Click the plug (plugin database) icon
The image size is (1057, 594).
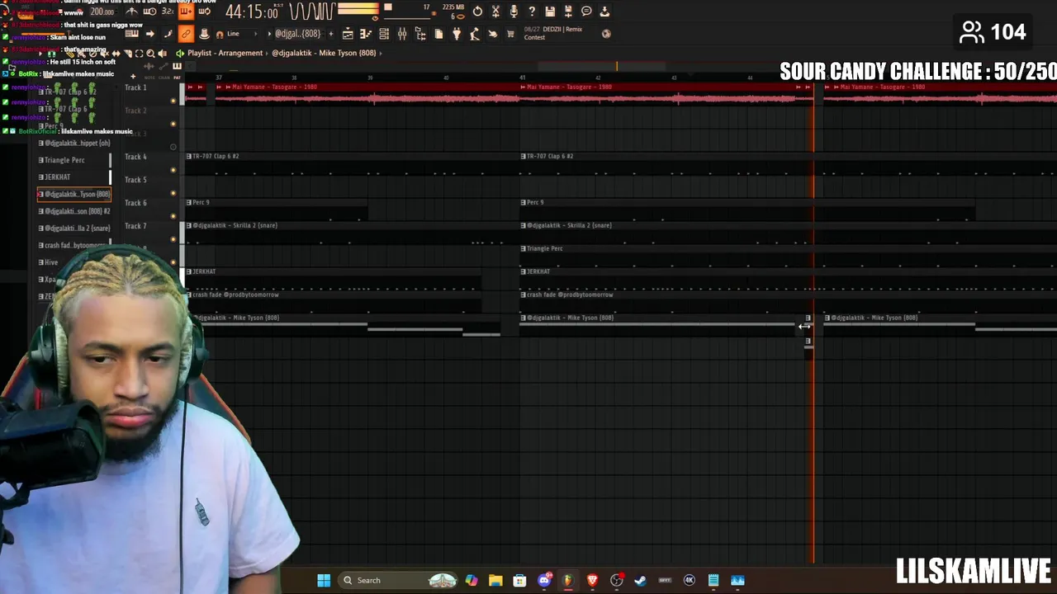point(457,34)
